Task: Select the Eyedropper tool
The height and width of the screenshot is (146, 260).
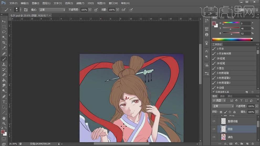Action: pyautogui.click(x=4, y=48)
